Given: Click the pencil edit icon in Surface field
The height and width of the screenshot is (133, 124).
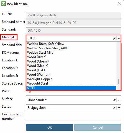Looking at the screenshot, I should 114,100.
